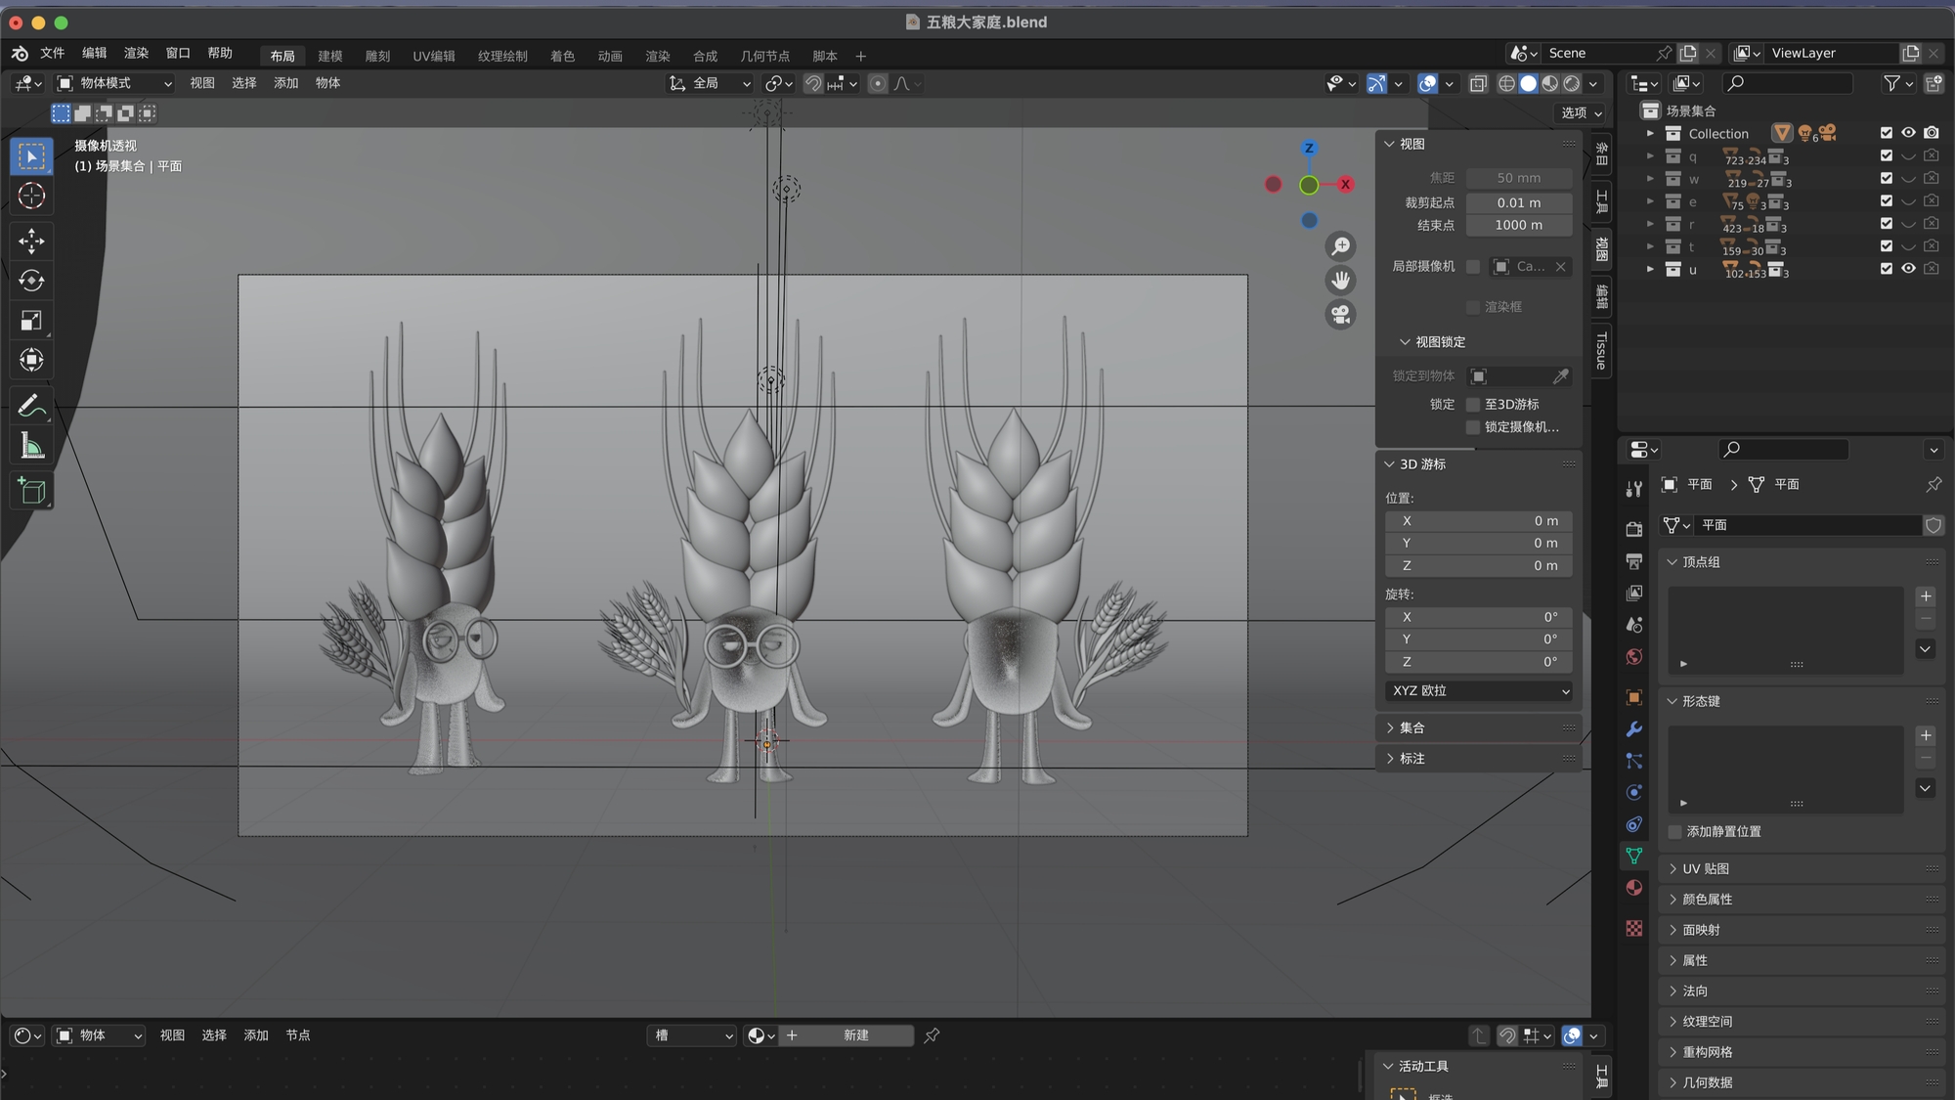Add a new shape key

tap(1926, 736)
